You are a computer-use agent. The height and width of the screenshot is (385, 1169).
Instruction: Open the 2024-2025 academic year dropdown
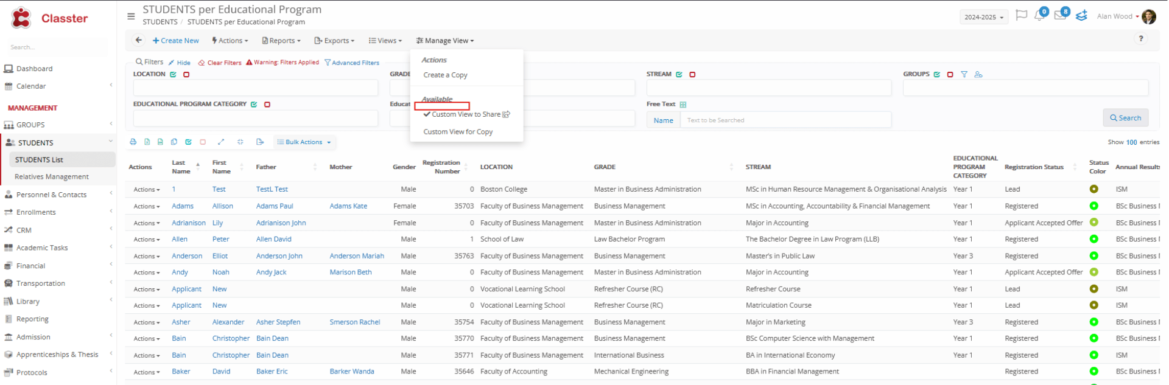[984, 17]
